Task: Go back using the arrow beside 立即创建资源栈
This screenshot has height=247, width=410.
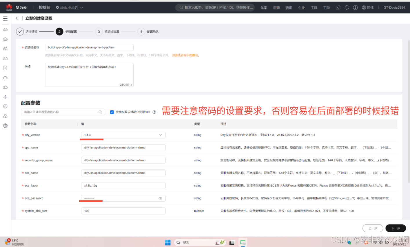Action: point(17,18)
